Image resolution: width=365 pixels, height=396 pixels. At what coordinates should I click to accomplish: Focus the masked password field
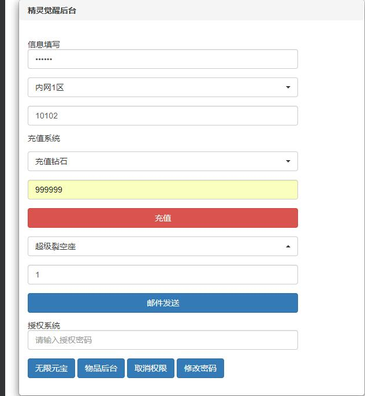[162, 59]
